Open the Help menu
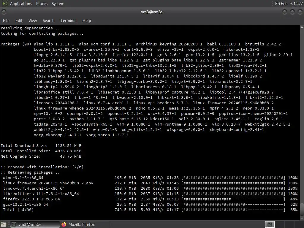The width and height of the screenshot is (304, 228). [x=87, y=20]
